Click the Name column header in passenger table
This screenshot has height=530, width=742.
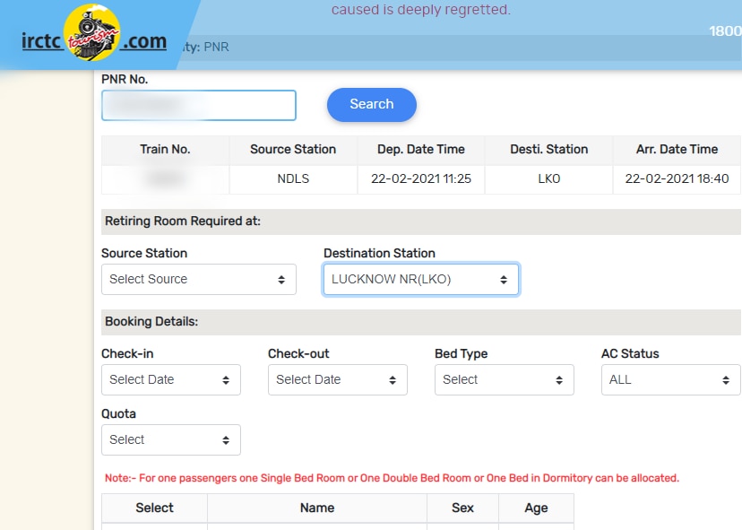pos(317,508)
